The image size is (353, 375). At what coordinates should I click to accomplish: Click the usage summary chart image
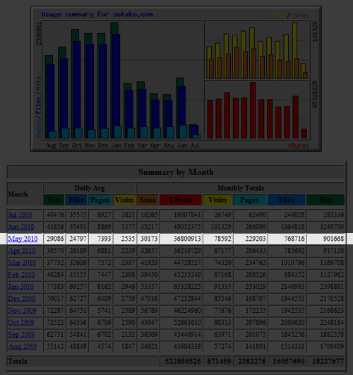click(x=176, y=78)
